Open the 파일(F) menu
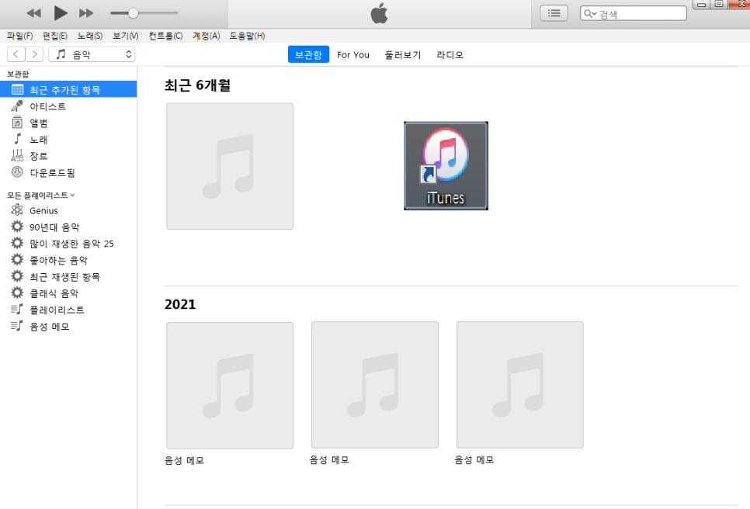Screen dimensions: 750x509 [19, 36]
